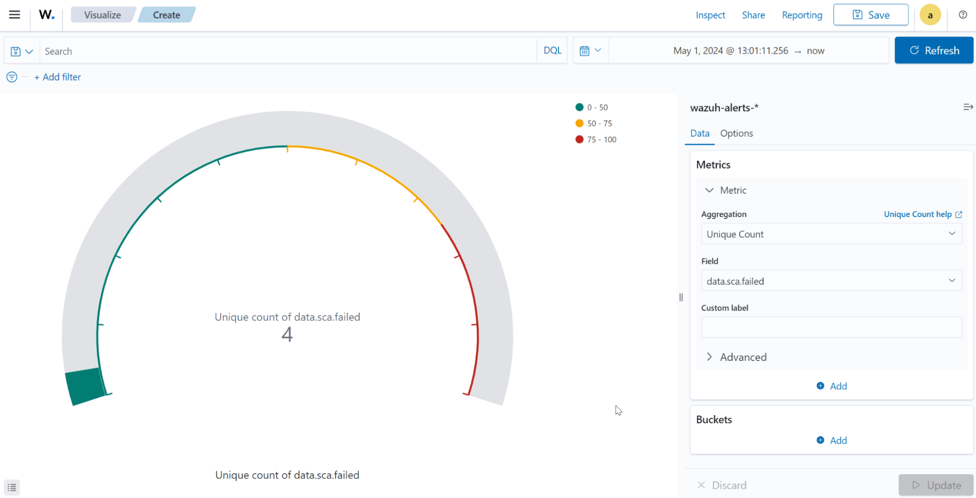Click the legend list icon at bottom left
Image resolution: width=976 pixels, height=498 pixels.
click(12, 487)
